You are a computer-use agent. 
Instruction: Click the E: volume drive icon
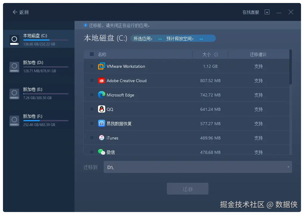14,94
